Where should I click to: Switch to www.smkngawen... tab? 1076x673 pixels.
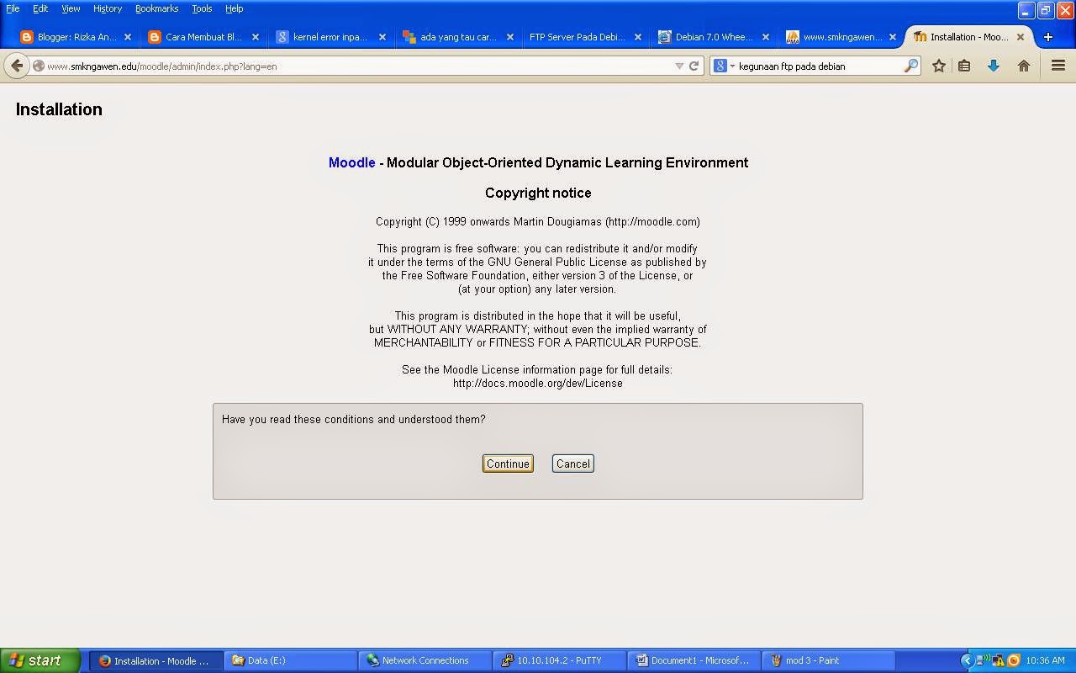[x=841, y=37]
